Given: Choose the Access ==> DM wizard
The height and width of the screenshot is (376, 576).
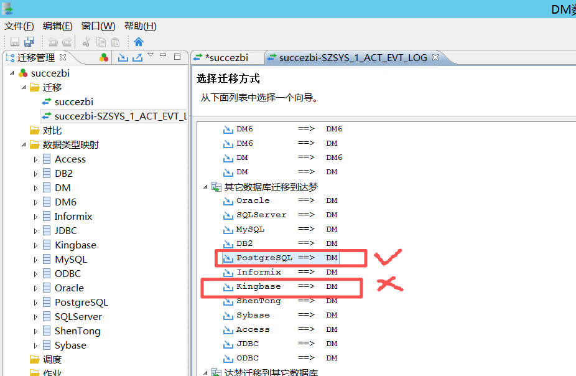Looking at the screenshot, I should tap(281, 329).
